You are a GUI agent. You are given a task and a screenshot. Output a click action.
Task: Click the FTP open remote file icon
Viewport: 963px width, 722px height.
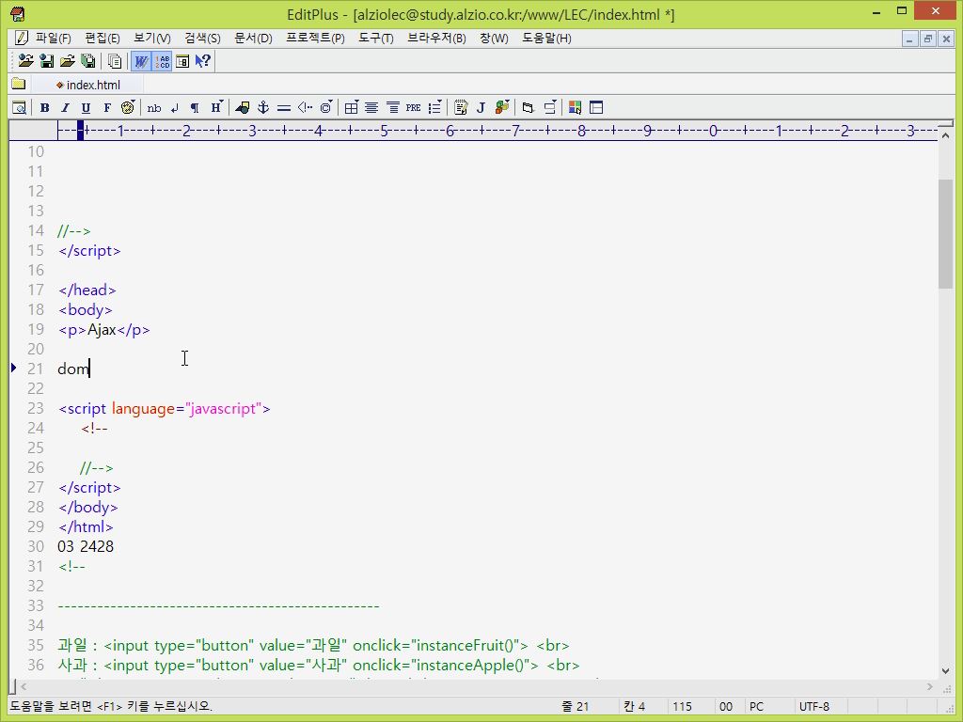25,61
